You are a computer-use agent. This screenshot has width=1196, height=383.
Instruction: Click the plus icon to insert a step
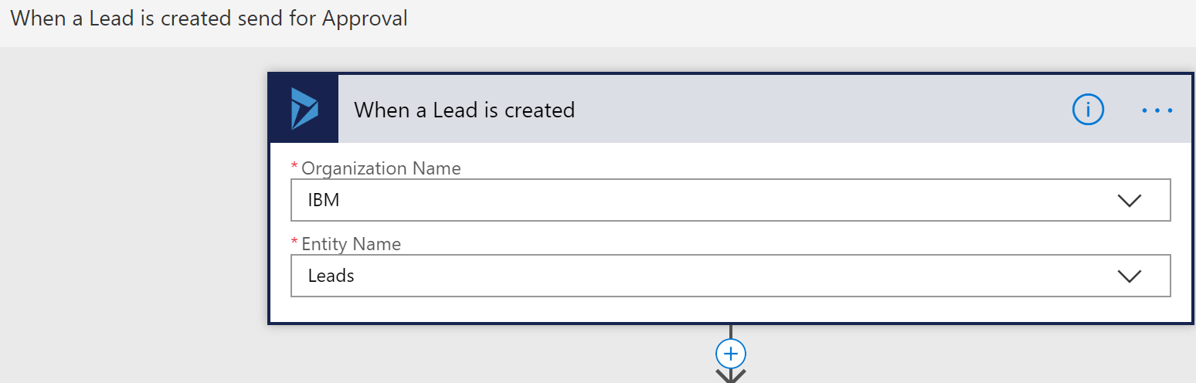pos(730,354)
